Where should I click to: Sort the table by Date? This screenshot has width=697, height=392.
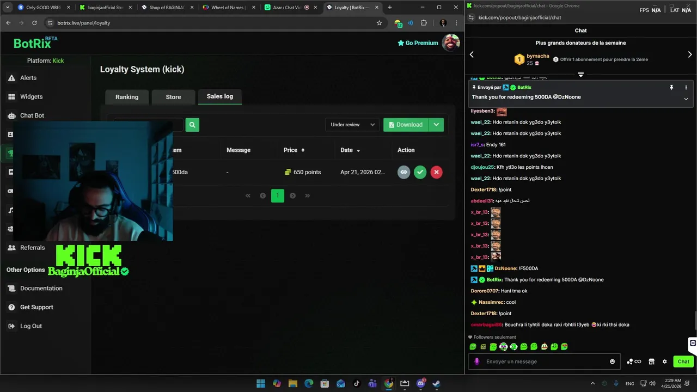tap(350, 150)
